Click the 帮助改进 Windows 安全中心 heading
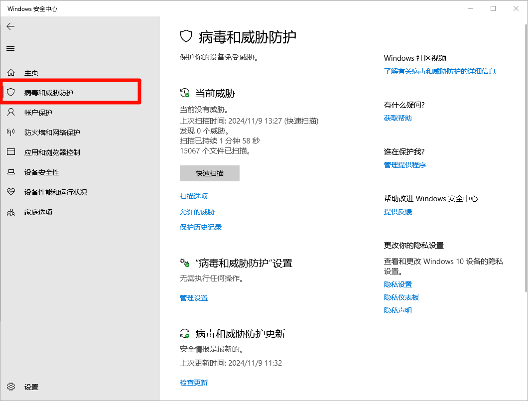The image size is (528, 401). click(431, 198)
